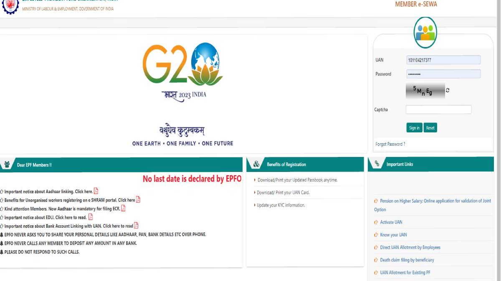
Task: Click 'Download/Print your Updated Passbook anytime' text
Action: 297,180
